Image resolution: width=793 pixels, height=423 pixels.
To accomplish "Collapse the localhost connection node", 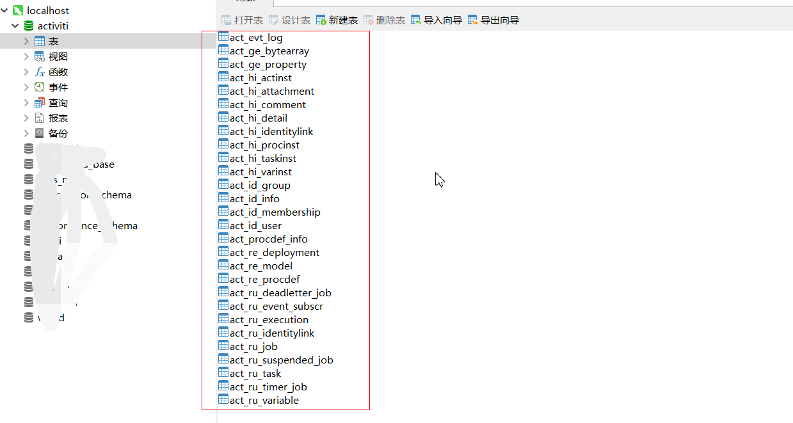I will [x=5, y=10].
